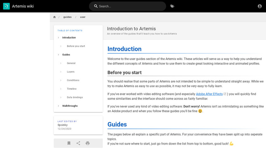Click chevron beside Before you start
This screenshot has height=149, width=266.
tap(61, 46)
